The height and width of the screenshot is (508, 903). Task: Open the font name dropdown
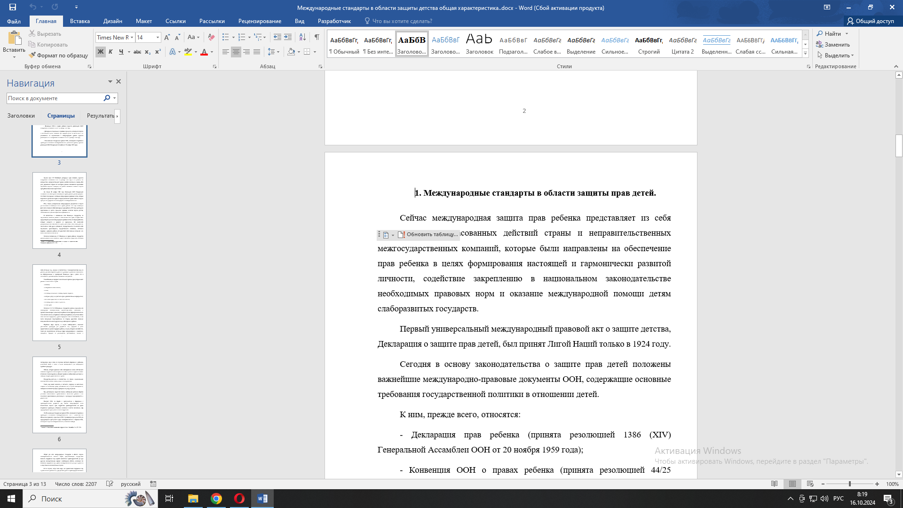[x=132, y=37]
